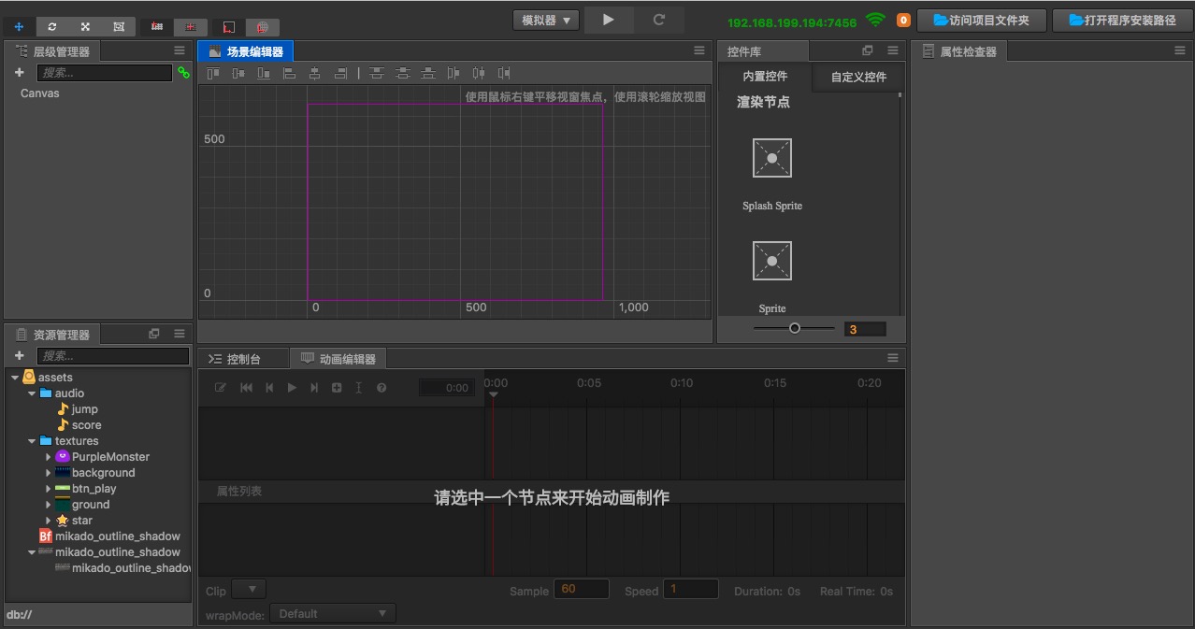1195x629 pixels.
Task: Align nodes vertical center
Action: pos(239,73)
